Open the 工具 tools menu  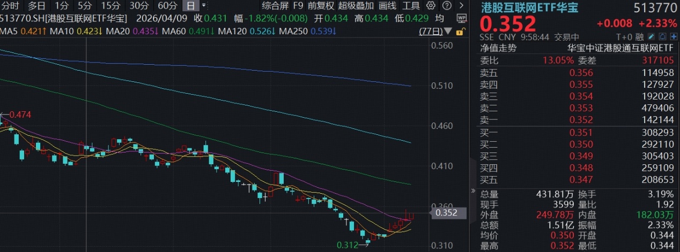tap(411, 6)
